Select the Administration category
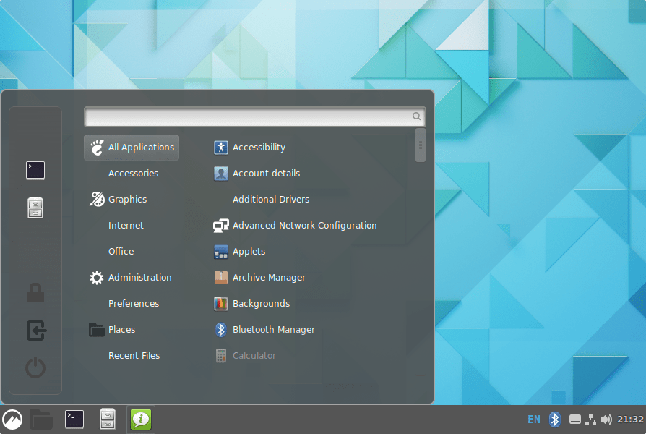Image resolution: width=646 pixels, height=434 pixels. click(139, 277)
